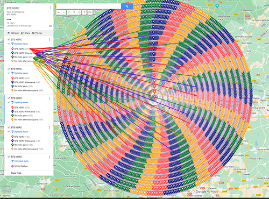Screen dimensions: 269x199
Task: Open 'Styled by name' in the second layer
Action: tap(21, 73)
